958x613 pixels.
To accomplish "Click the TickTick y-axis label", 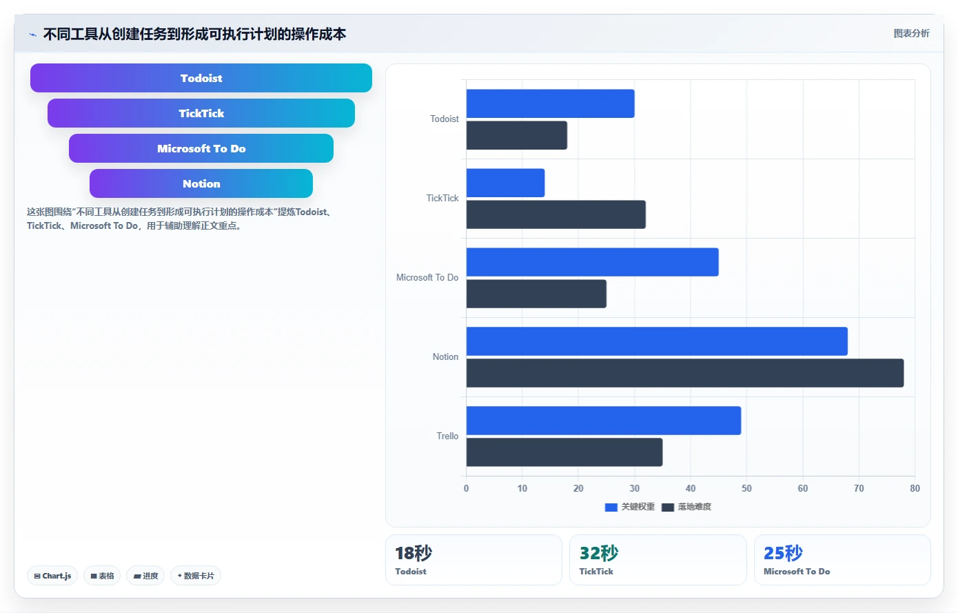I will point(442,199).
